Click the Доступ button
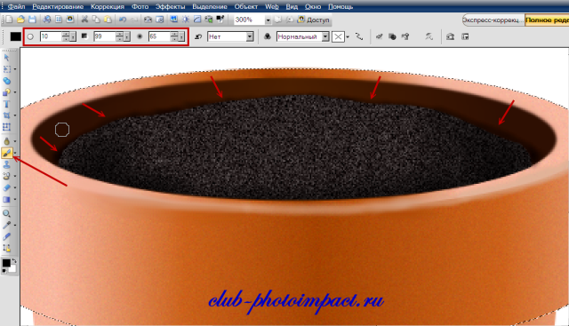The image size is (569, 326). pos(314,20)
